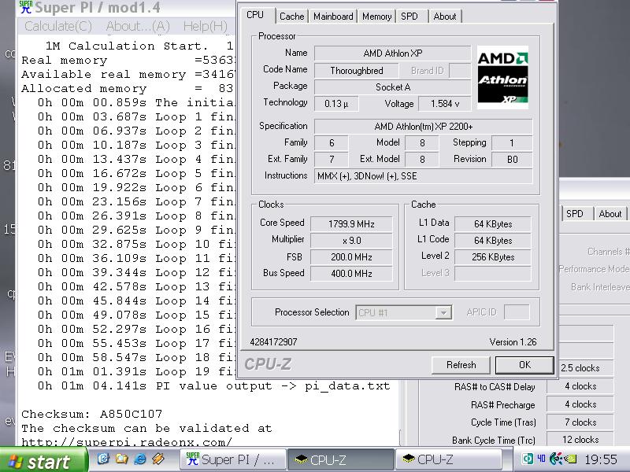Viewport: 630px width, 472px height.
Task: Open the Help(H) menu in Super PI
Action: (205, 26)
